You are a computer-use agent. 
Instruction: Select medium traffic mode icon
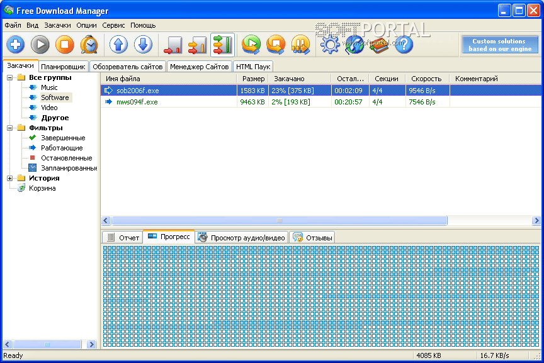click(x=198, y=45)
